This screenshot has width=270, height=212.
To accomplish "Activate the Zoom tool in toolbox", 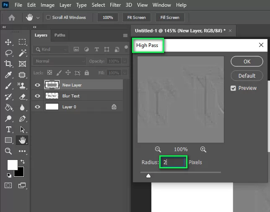I will pyautogui.click(x=8, y=151).
